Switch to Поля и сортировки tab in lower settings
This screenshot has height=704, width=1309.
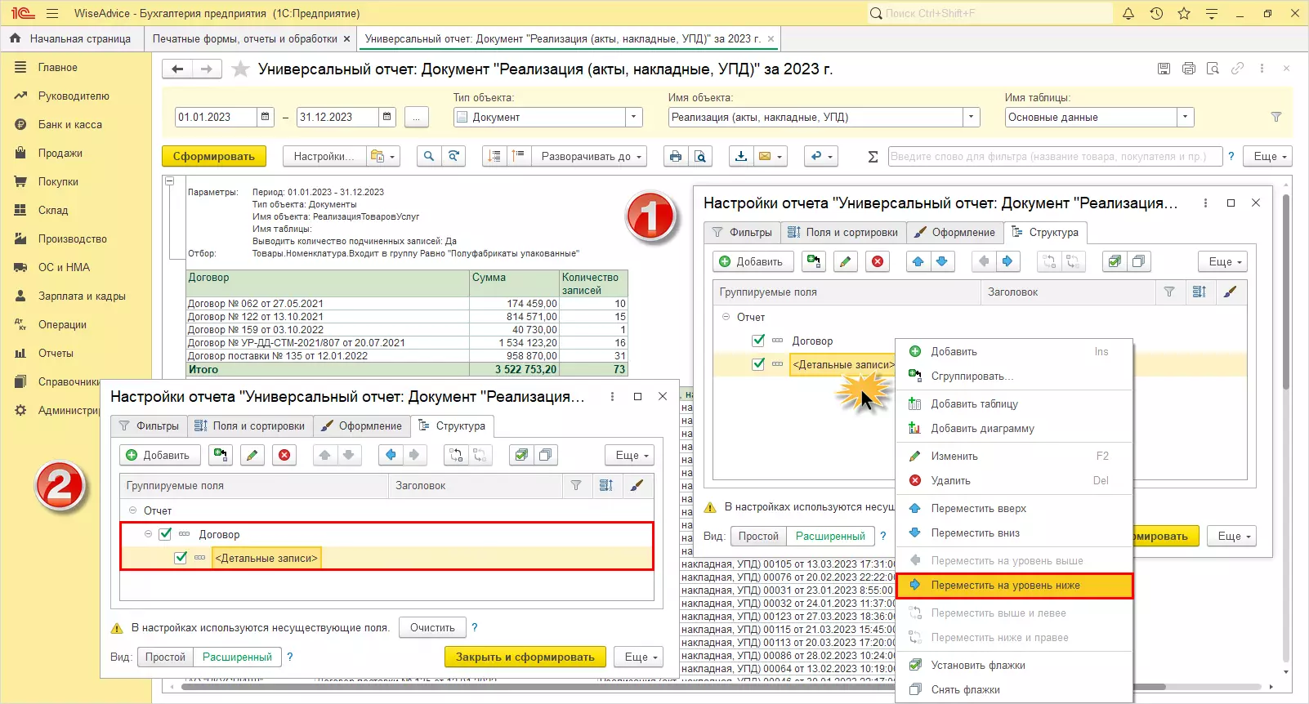250,426
